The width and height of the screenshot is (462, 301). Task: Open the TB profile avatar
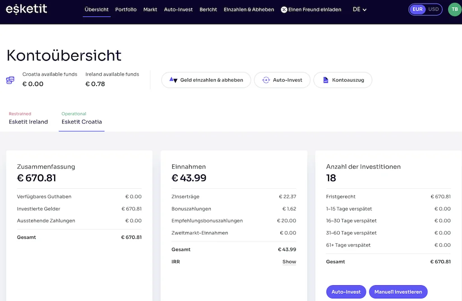454,9
